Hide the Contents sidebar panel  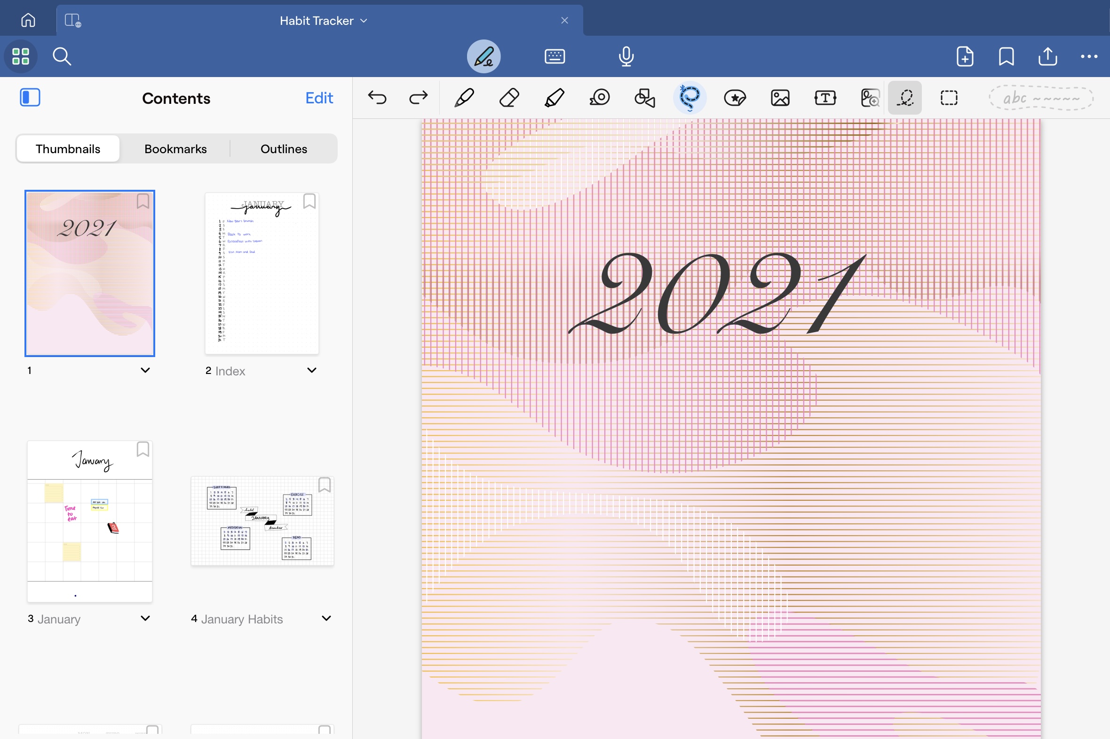coord(30,98)
